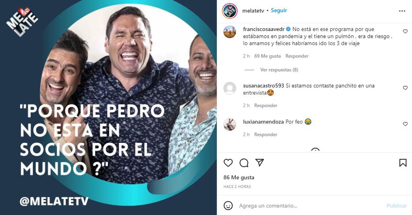The image size is (412, 215).
Task: Open melatetv profile avatar in header
Action: (230, 11)
